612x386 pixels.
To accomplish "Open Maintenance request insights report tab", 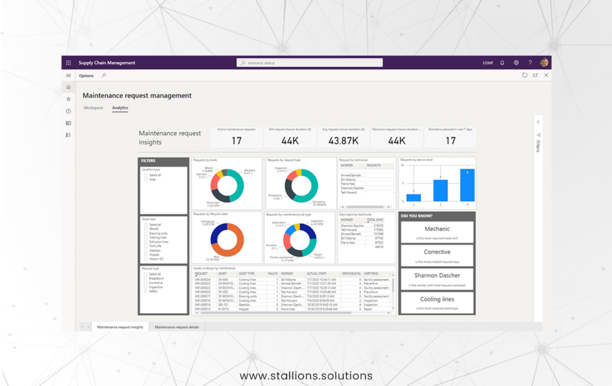I will [120, 327].
